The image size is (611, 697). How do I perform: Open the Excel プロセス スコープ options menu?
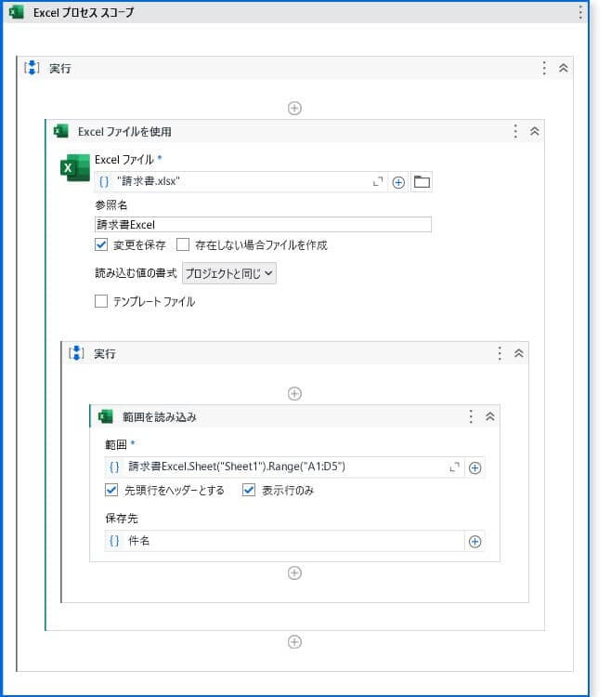click(x=580, y=12)
